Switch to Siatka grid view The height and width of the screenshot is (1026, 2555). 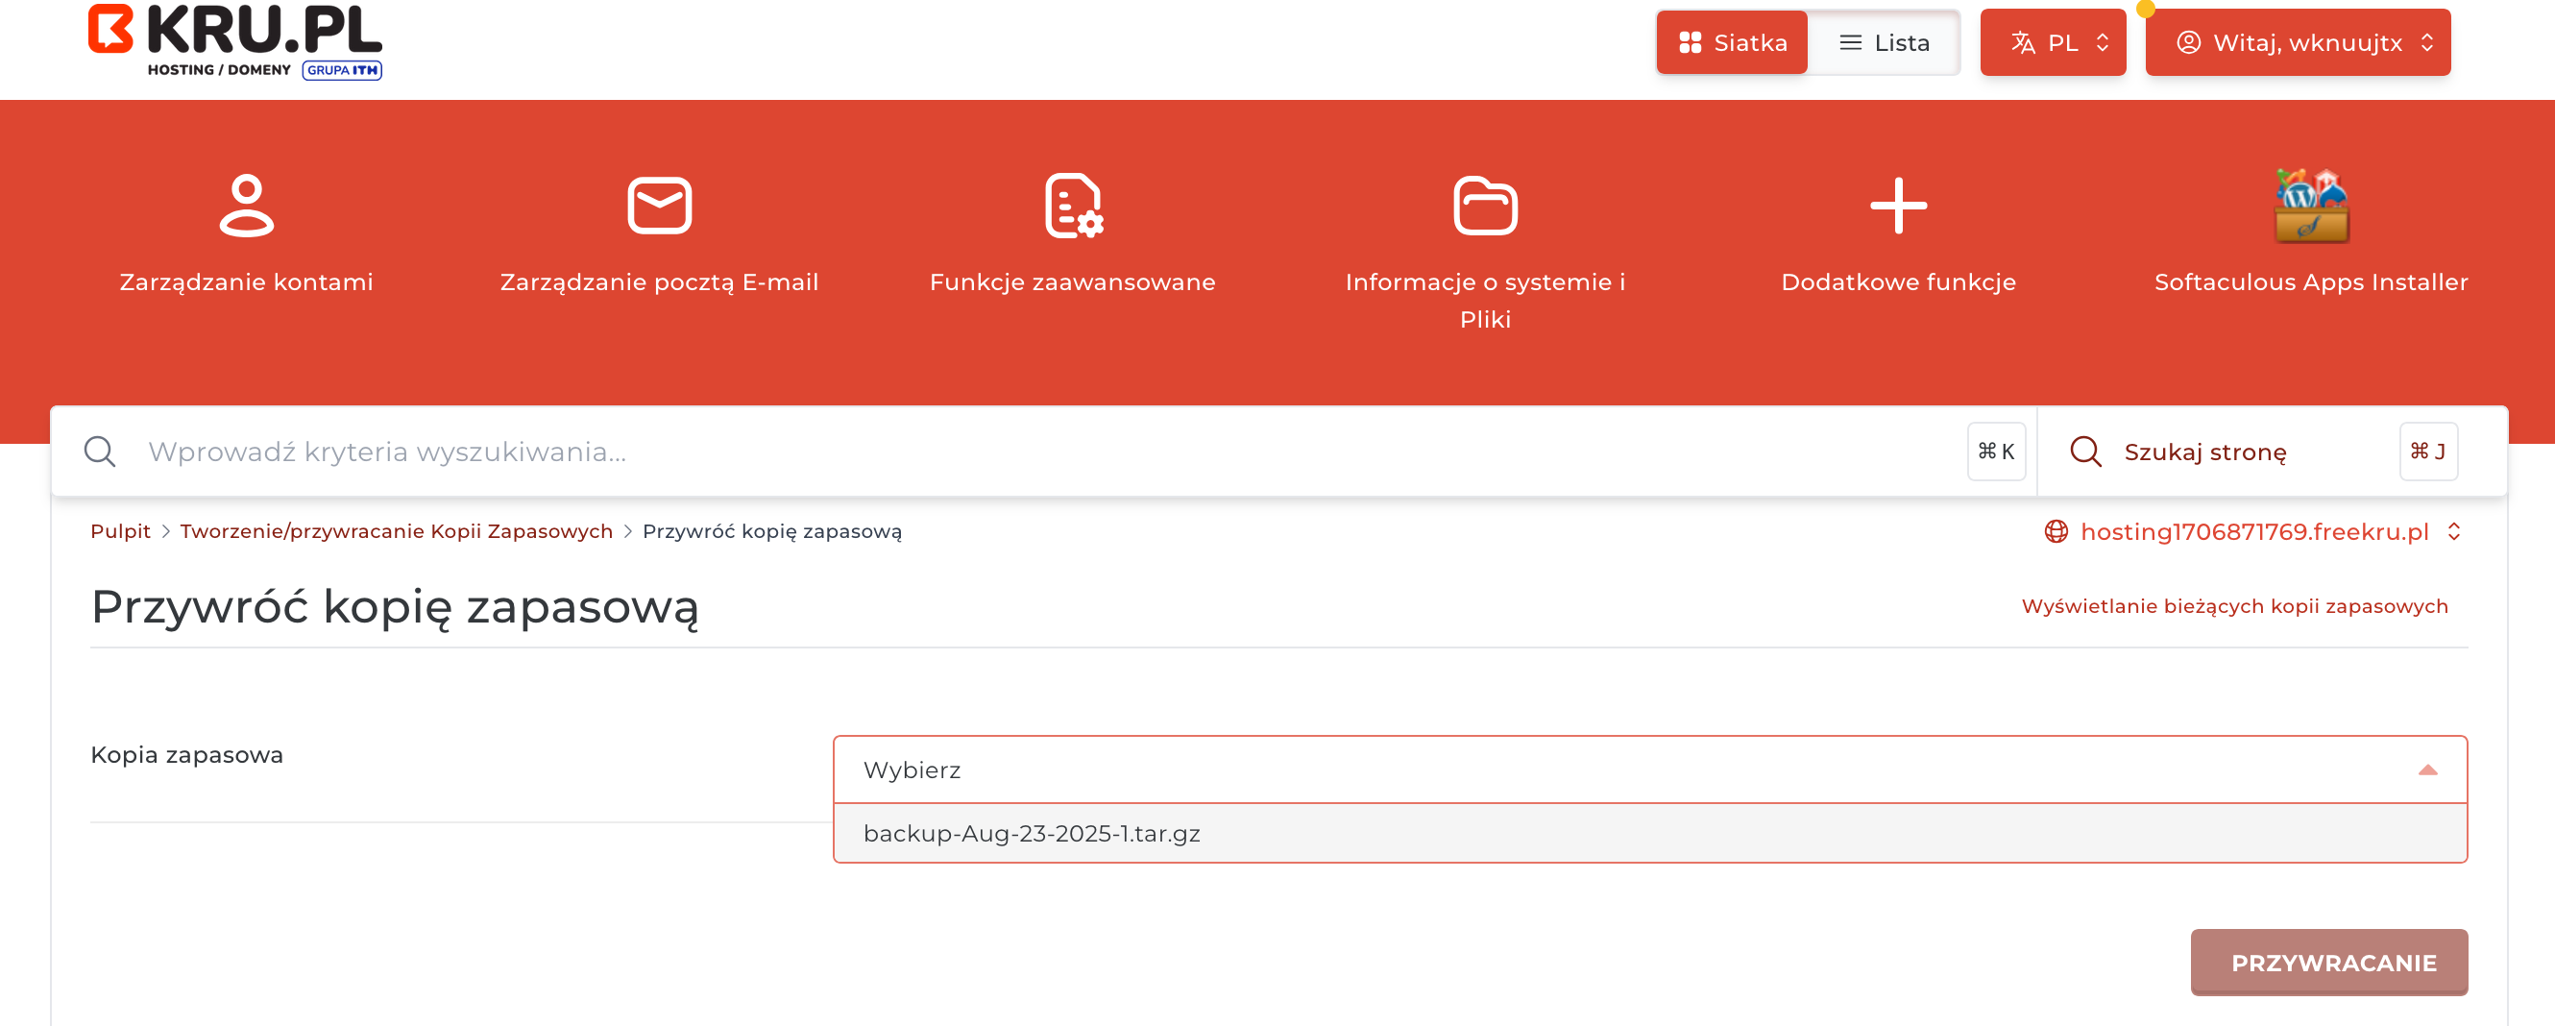coord(1732,42)
